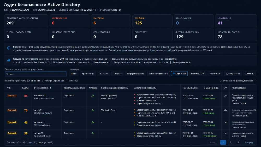Click the Активна column header
Image resolution: width=261 pixels, height=147 pixels.
(x=93, y=88)
